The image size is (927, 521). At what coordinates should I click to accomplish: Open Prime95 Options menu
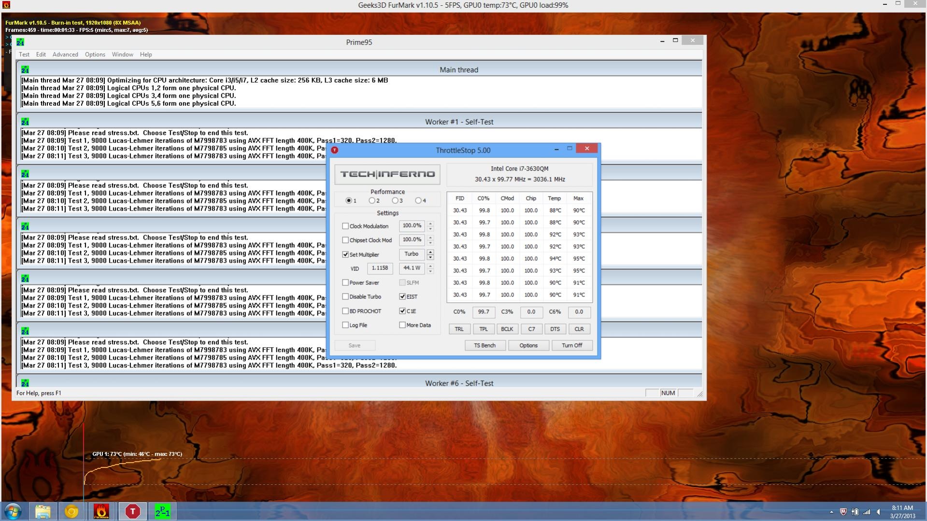(95, 55)
